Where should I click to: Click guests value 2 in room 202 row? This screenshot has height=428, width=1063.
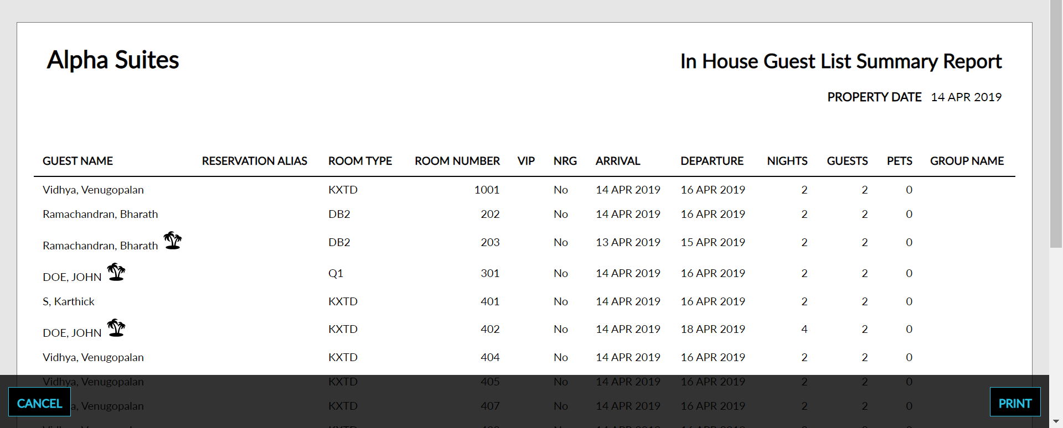click(x=864, y=214)
